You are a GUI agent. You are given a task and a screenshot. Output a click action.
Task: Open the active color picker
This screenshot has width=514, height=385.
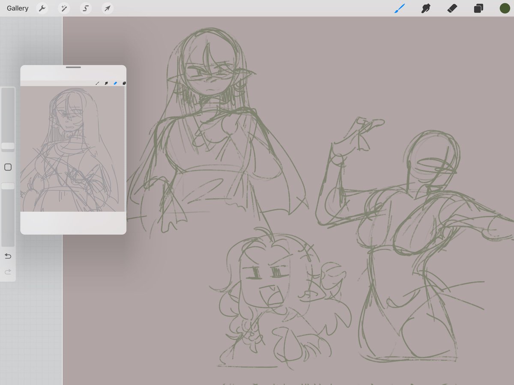point(505,8)
